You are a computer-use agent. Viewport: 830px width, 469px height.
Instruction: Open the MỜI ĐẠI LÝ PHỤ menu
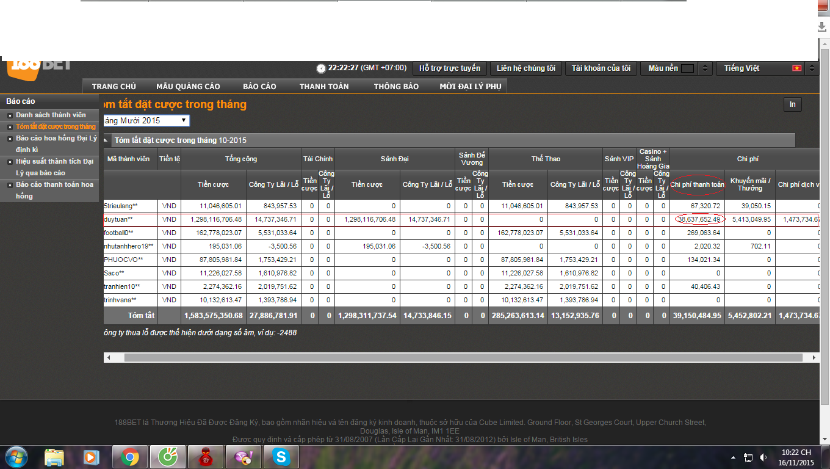coord(471,87)
